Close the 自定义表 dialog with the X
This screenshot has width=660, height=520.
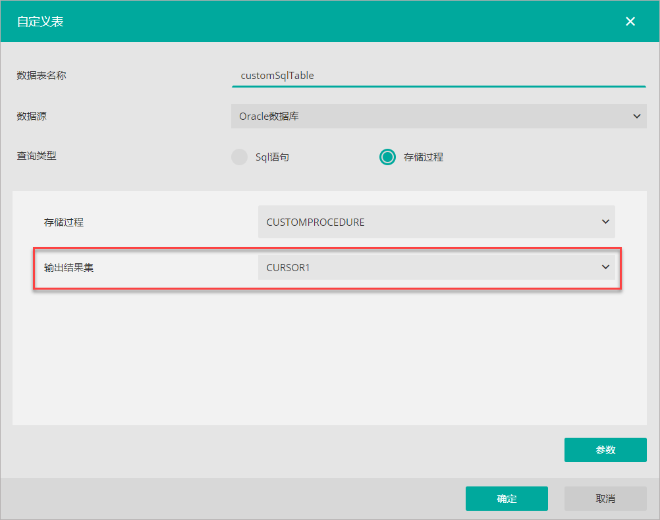tap(630, 21)
